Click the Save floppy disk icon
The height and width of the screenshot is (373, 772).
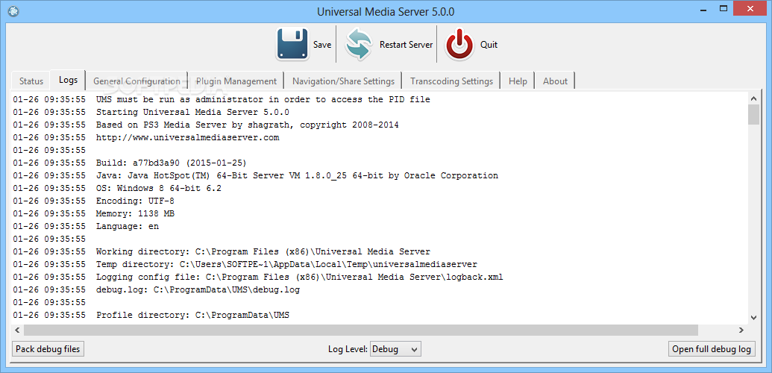pyautogui.click(x=292, y=44)
